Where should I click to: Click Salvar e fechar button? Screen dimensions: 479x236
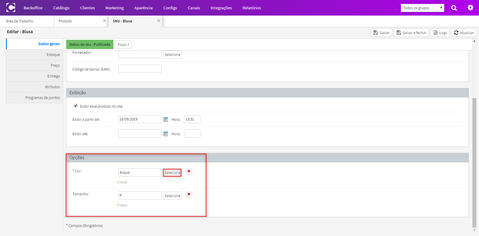(411, 33)
